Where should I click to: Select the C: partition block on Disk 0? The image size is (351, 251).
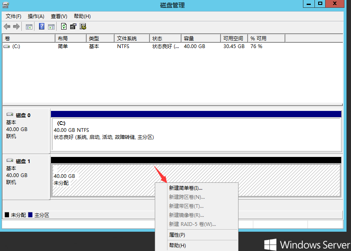click(196, 134)
